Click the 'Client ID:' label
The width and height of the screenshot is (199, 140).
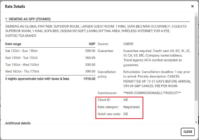click(104, 100)
